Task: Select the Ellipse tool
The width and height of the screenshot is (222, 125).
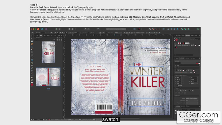Action: 32,52
